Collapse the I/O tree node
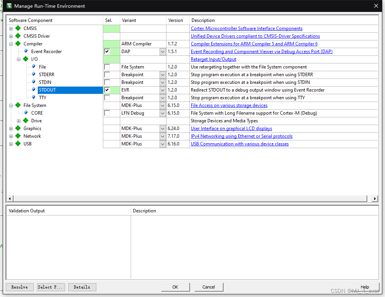 tap(18, 59)
